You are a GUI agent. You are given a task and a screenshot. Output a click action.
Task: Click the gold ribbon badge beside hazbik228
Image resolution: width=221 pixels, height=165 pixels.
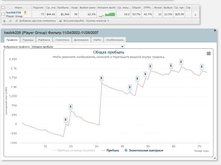click(x=25, y=13)
